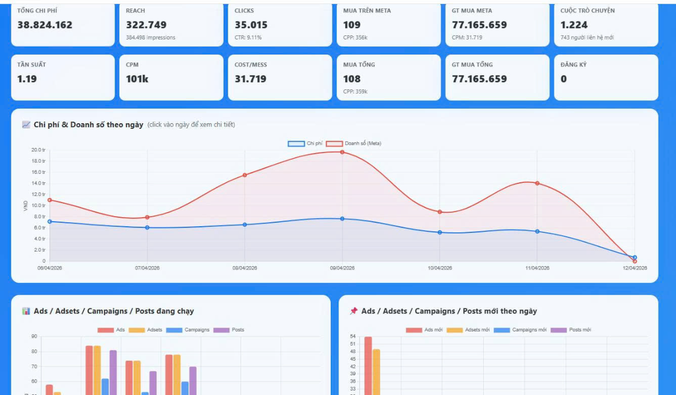Click the 743 người liên hệ mới subtext
This screenshot has width=676, height=395.
(587, 38)
